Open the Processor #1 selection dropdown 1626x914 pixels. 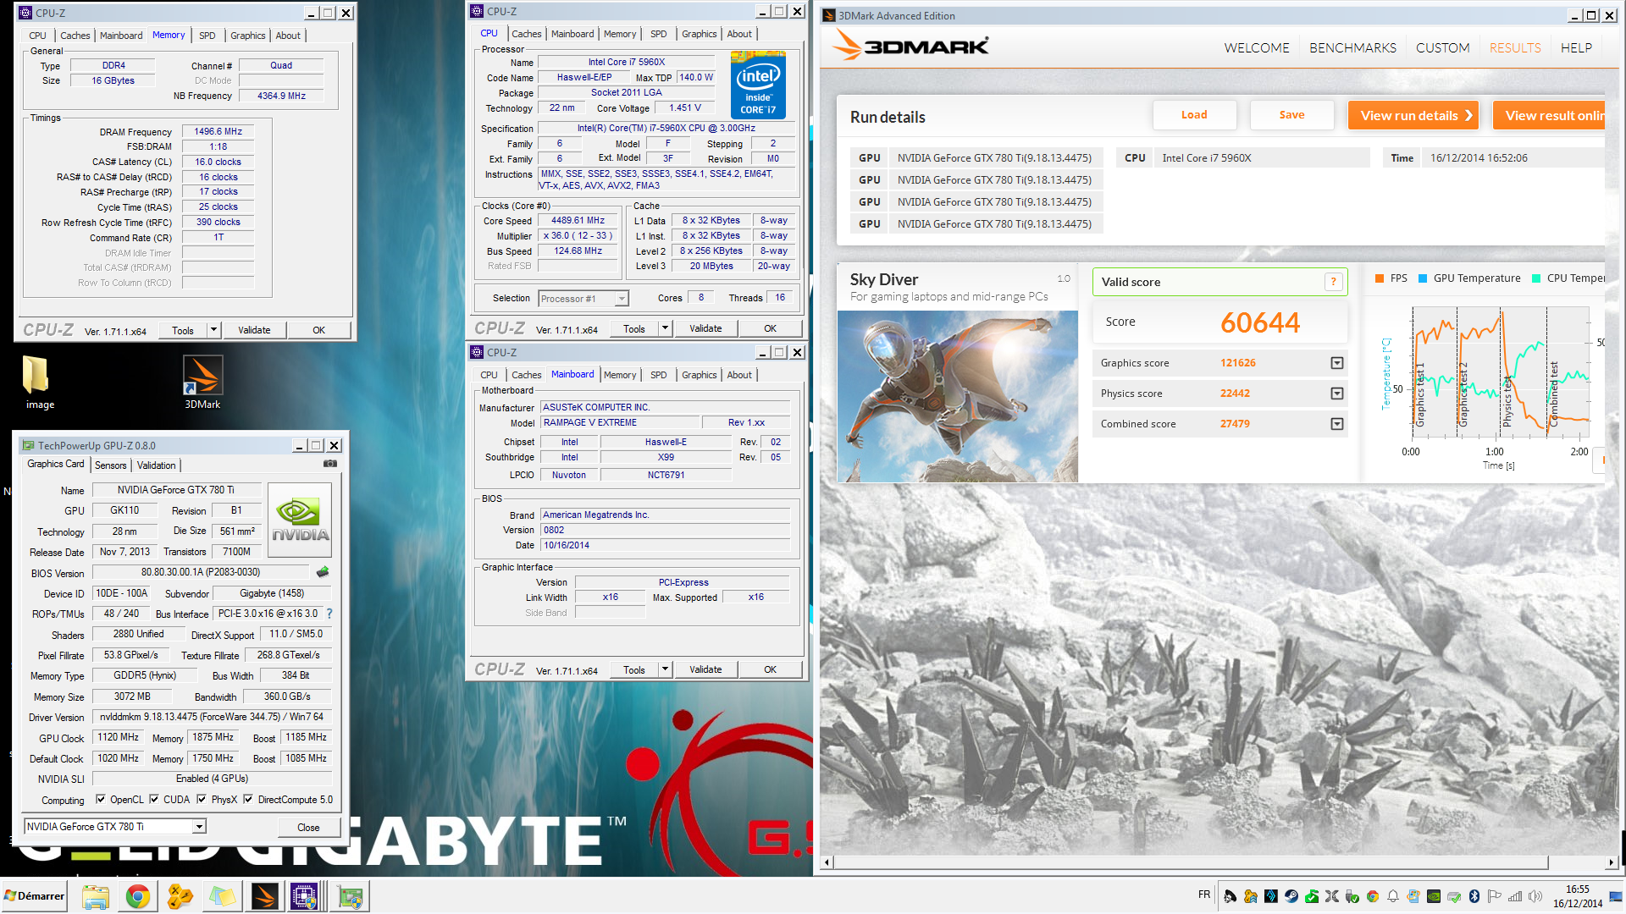(622, 299)
